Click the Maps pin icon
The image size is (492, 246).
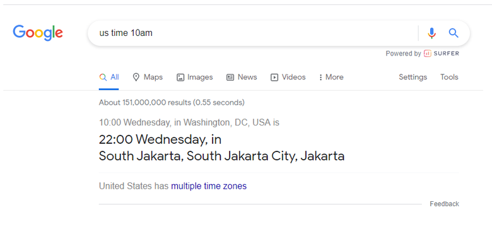point(136,77)
